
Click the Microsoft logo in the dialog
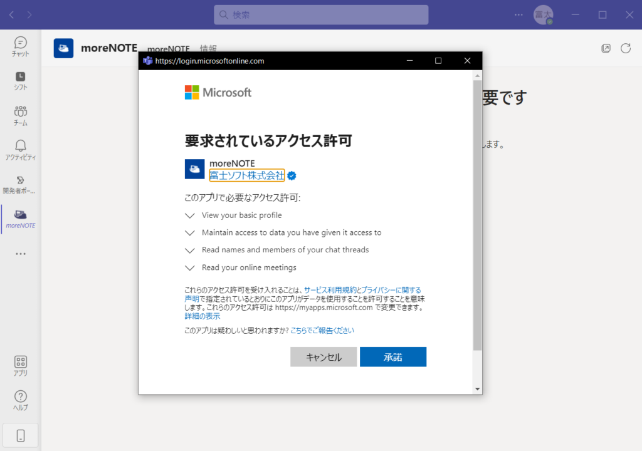218,93
